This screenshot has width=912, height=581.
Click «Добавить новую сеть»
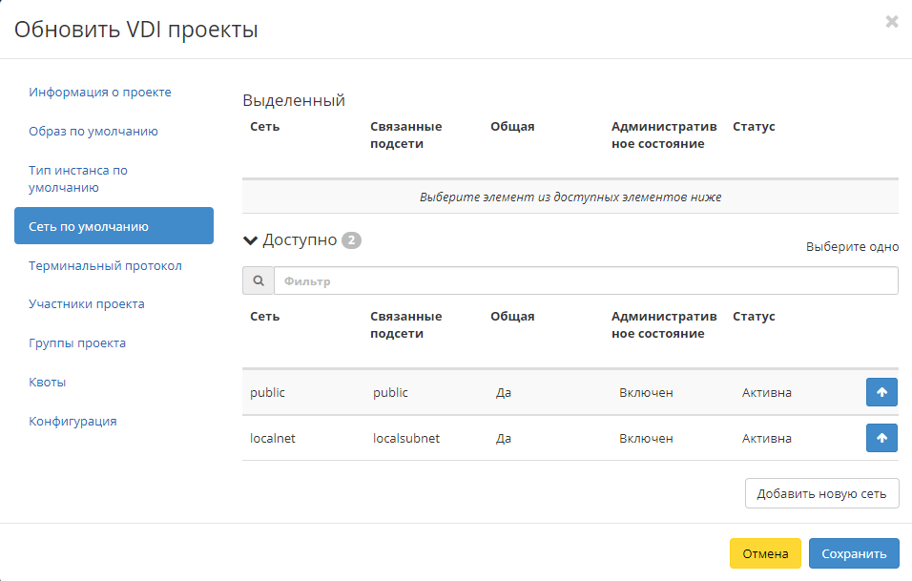821,492
